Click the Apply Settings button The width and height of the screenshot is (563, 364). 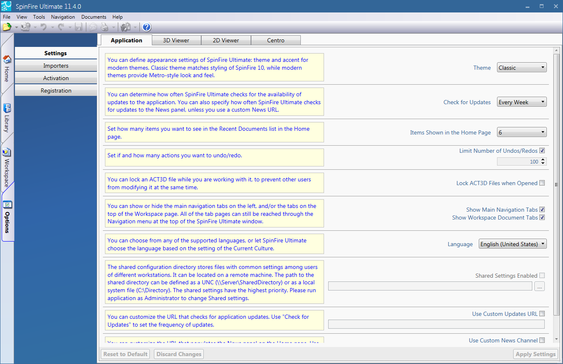[x=535, y=354]
